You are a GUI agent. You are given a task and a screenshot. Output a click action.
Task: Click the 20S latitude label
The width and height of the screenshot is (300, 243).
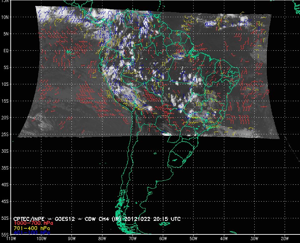point(5,118)
